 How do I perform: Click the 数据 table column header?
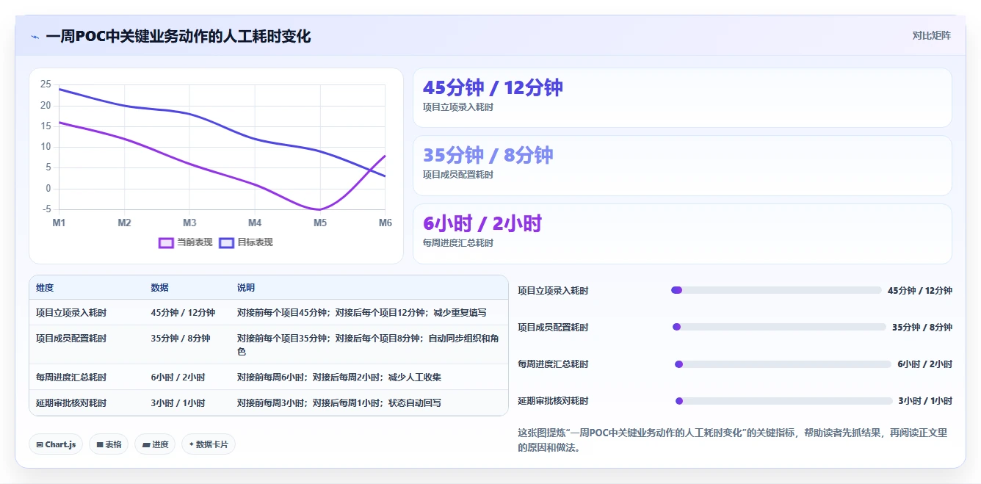pyautogui.click(x=159, y=288)
